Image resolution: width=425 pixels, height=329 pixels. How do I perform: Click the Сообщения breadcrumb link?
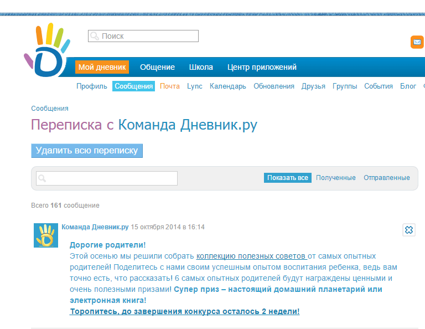(x=50, y=109)
